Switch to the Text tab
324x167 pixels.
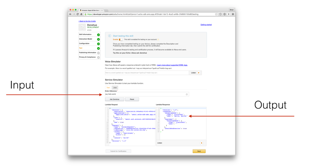tap(108, 88)
